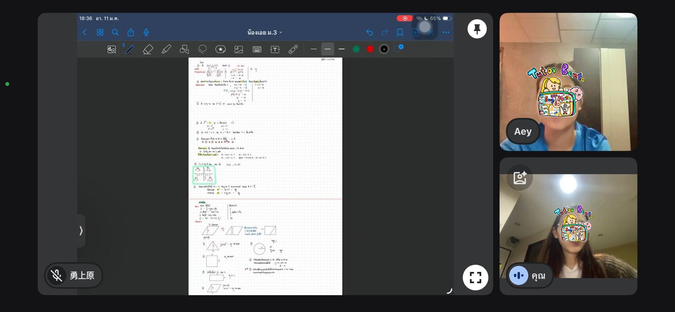Tap the 18:36 clock in status bar
The height and width of the screenshot is (312, 675).
86,18
